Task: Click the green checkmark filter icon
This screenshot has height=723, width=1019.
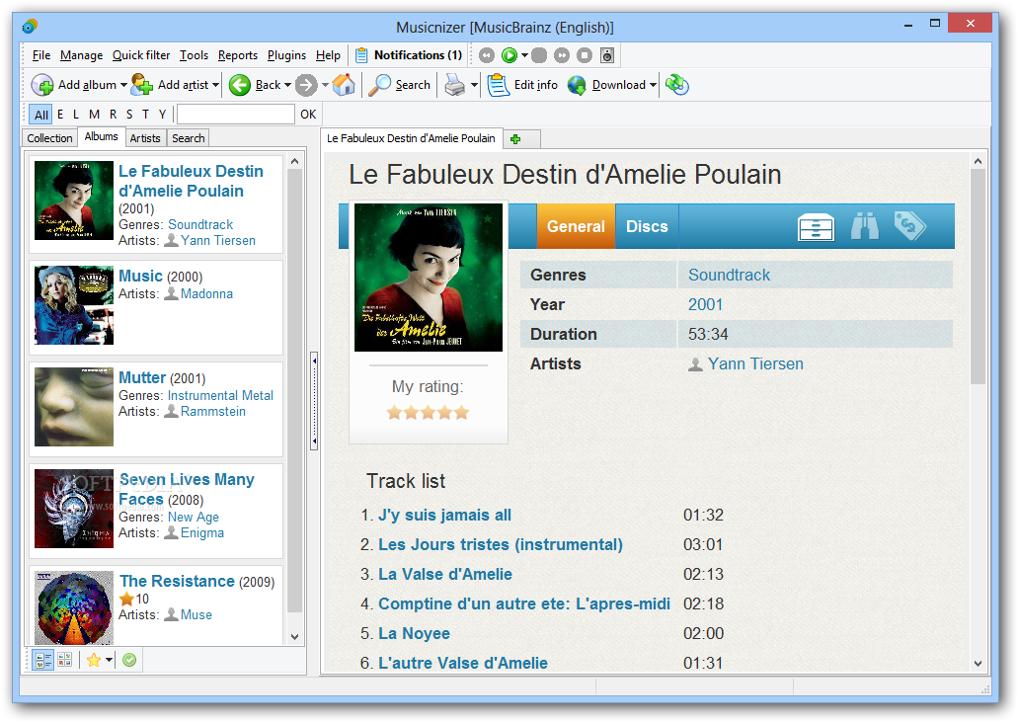Action: (x=129, y=660)
